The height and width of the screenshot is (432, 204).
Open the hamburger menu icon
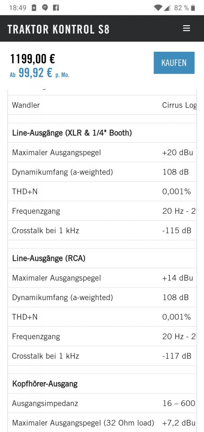(x=186, y=28)
